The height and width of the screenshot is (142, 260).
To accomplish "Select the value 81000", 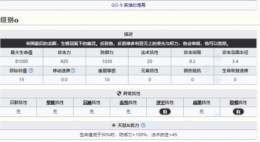I will [x=21, y=61].
